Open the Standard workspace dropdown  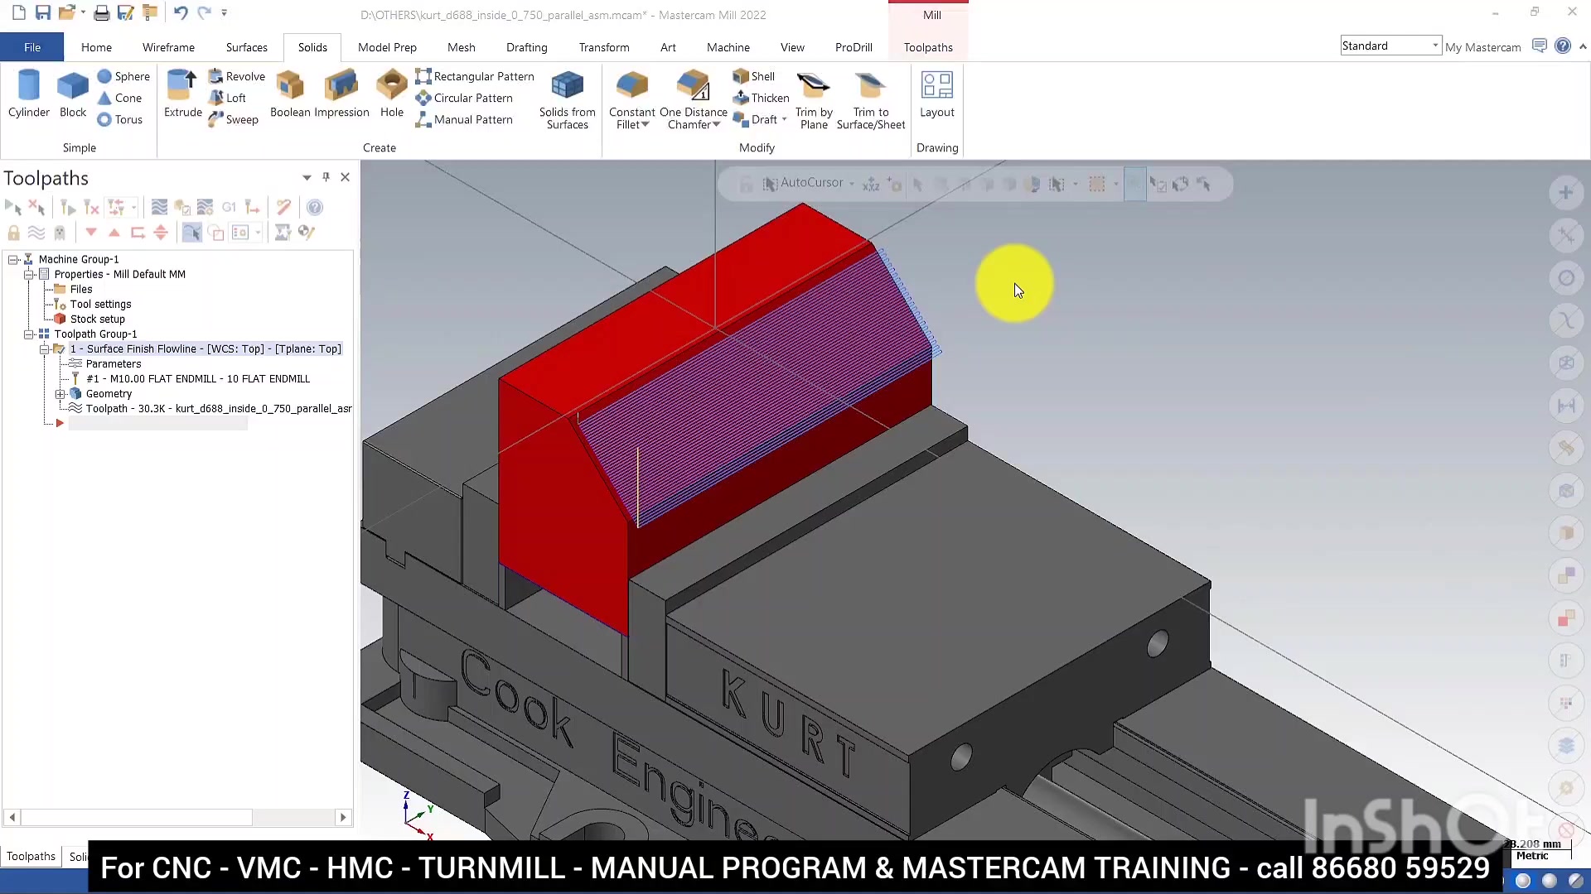pyautogui.click(x=1436, y=46)
